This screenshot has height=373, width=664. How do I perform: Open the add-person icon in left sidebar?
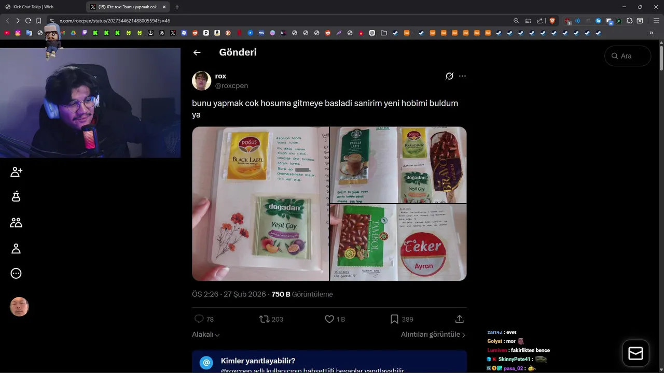(16, 172)
